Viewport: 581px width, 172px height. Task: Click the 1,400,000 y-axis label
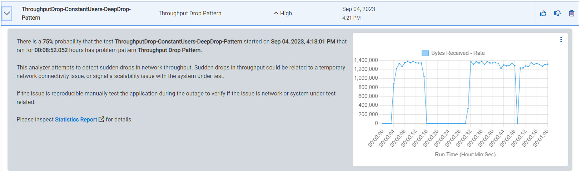pyautogui.click(x=366, y=60)
